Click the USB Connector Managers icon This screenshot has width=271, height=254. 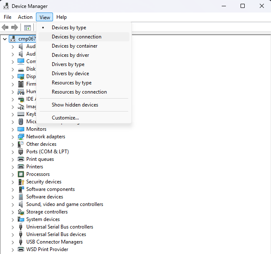[21, 242]
